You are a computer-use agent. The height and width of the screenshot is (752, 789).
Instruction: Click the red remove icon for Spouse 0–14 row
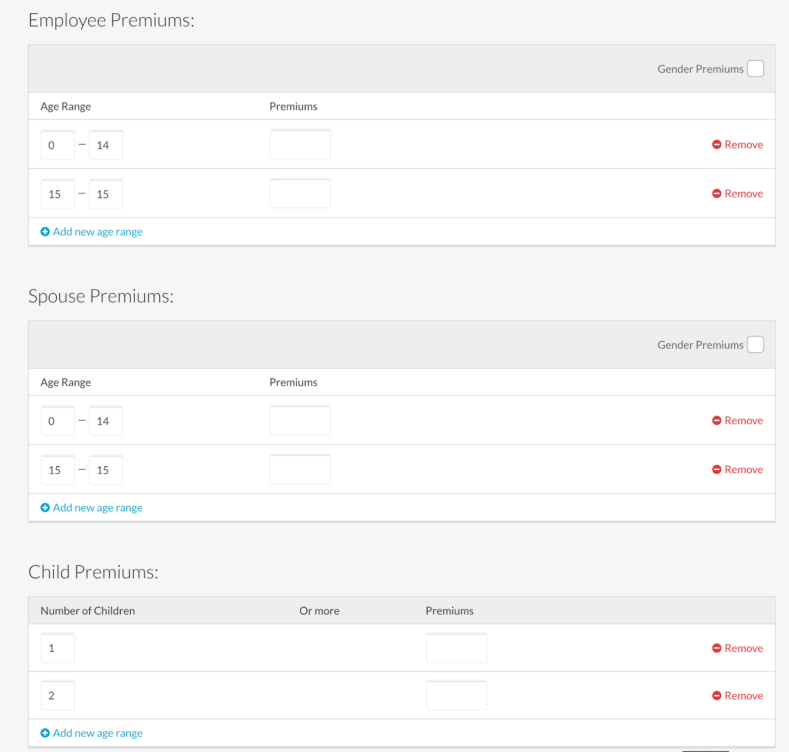[x=717, y=420]
